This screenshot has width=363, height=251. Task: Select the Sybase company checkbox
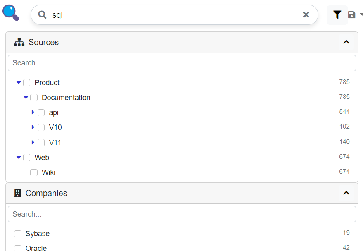[18, 234]
